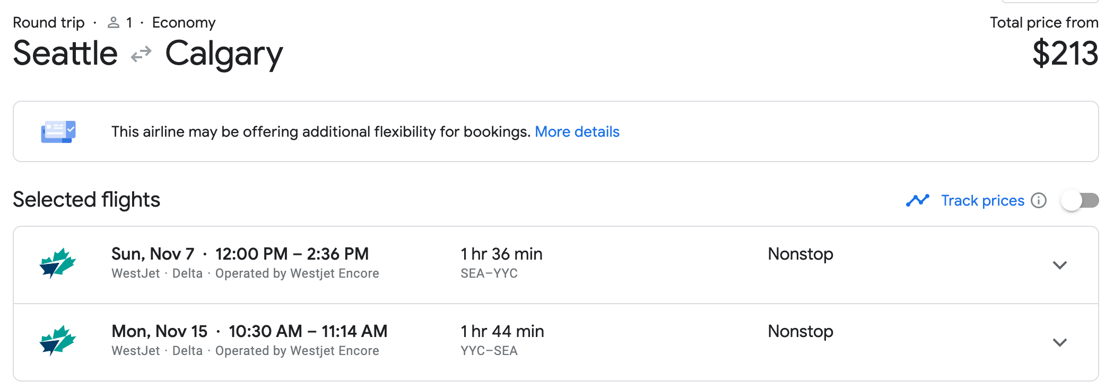Image resolution: width=1114 pixels, height=390 pixels.
Task: Click the Seattle origin heading
Action: 65,54
